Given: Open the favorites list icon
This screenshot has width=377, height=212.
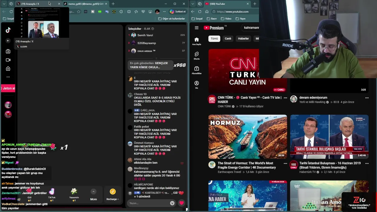Looking at the screenshot, I should click(136, 11).
